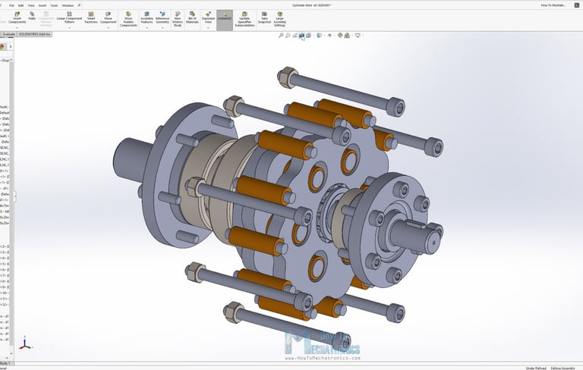583x370 pixels.
Task: Switch to the SOLIDWORKS Add-Ins tab
Action: (34, 34)
